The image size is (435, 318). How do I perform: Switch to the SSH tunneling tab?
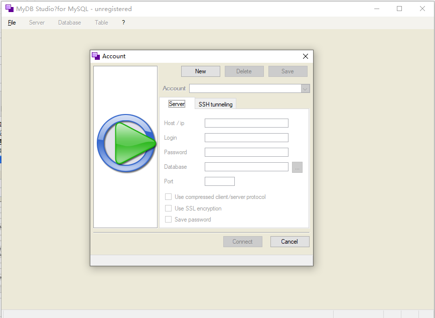click(216, 104)
